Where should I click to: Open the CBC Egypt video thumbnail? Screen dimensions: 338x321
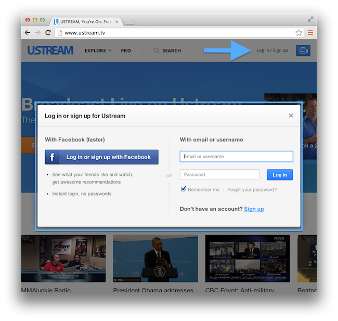pyautogui.click(x=248, y=259)
